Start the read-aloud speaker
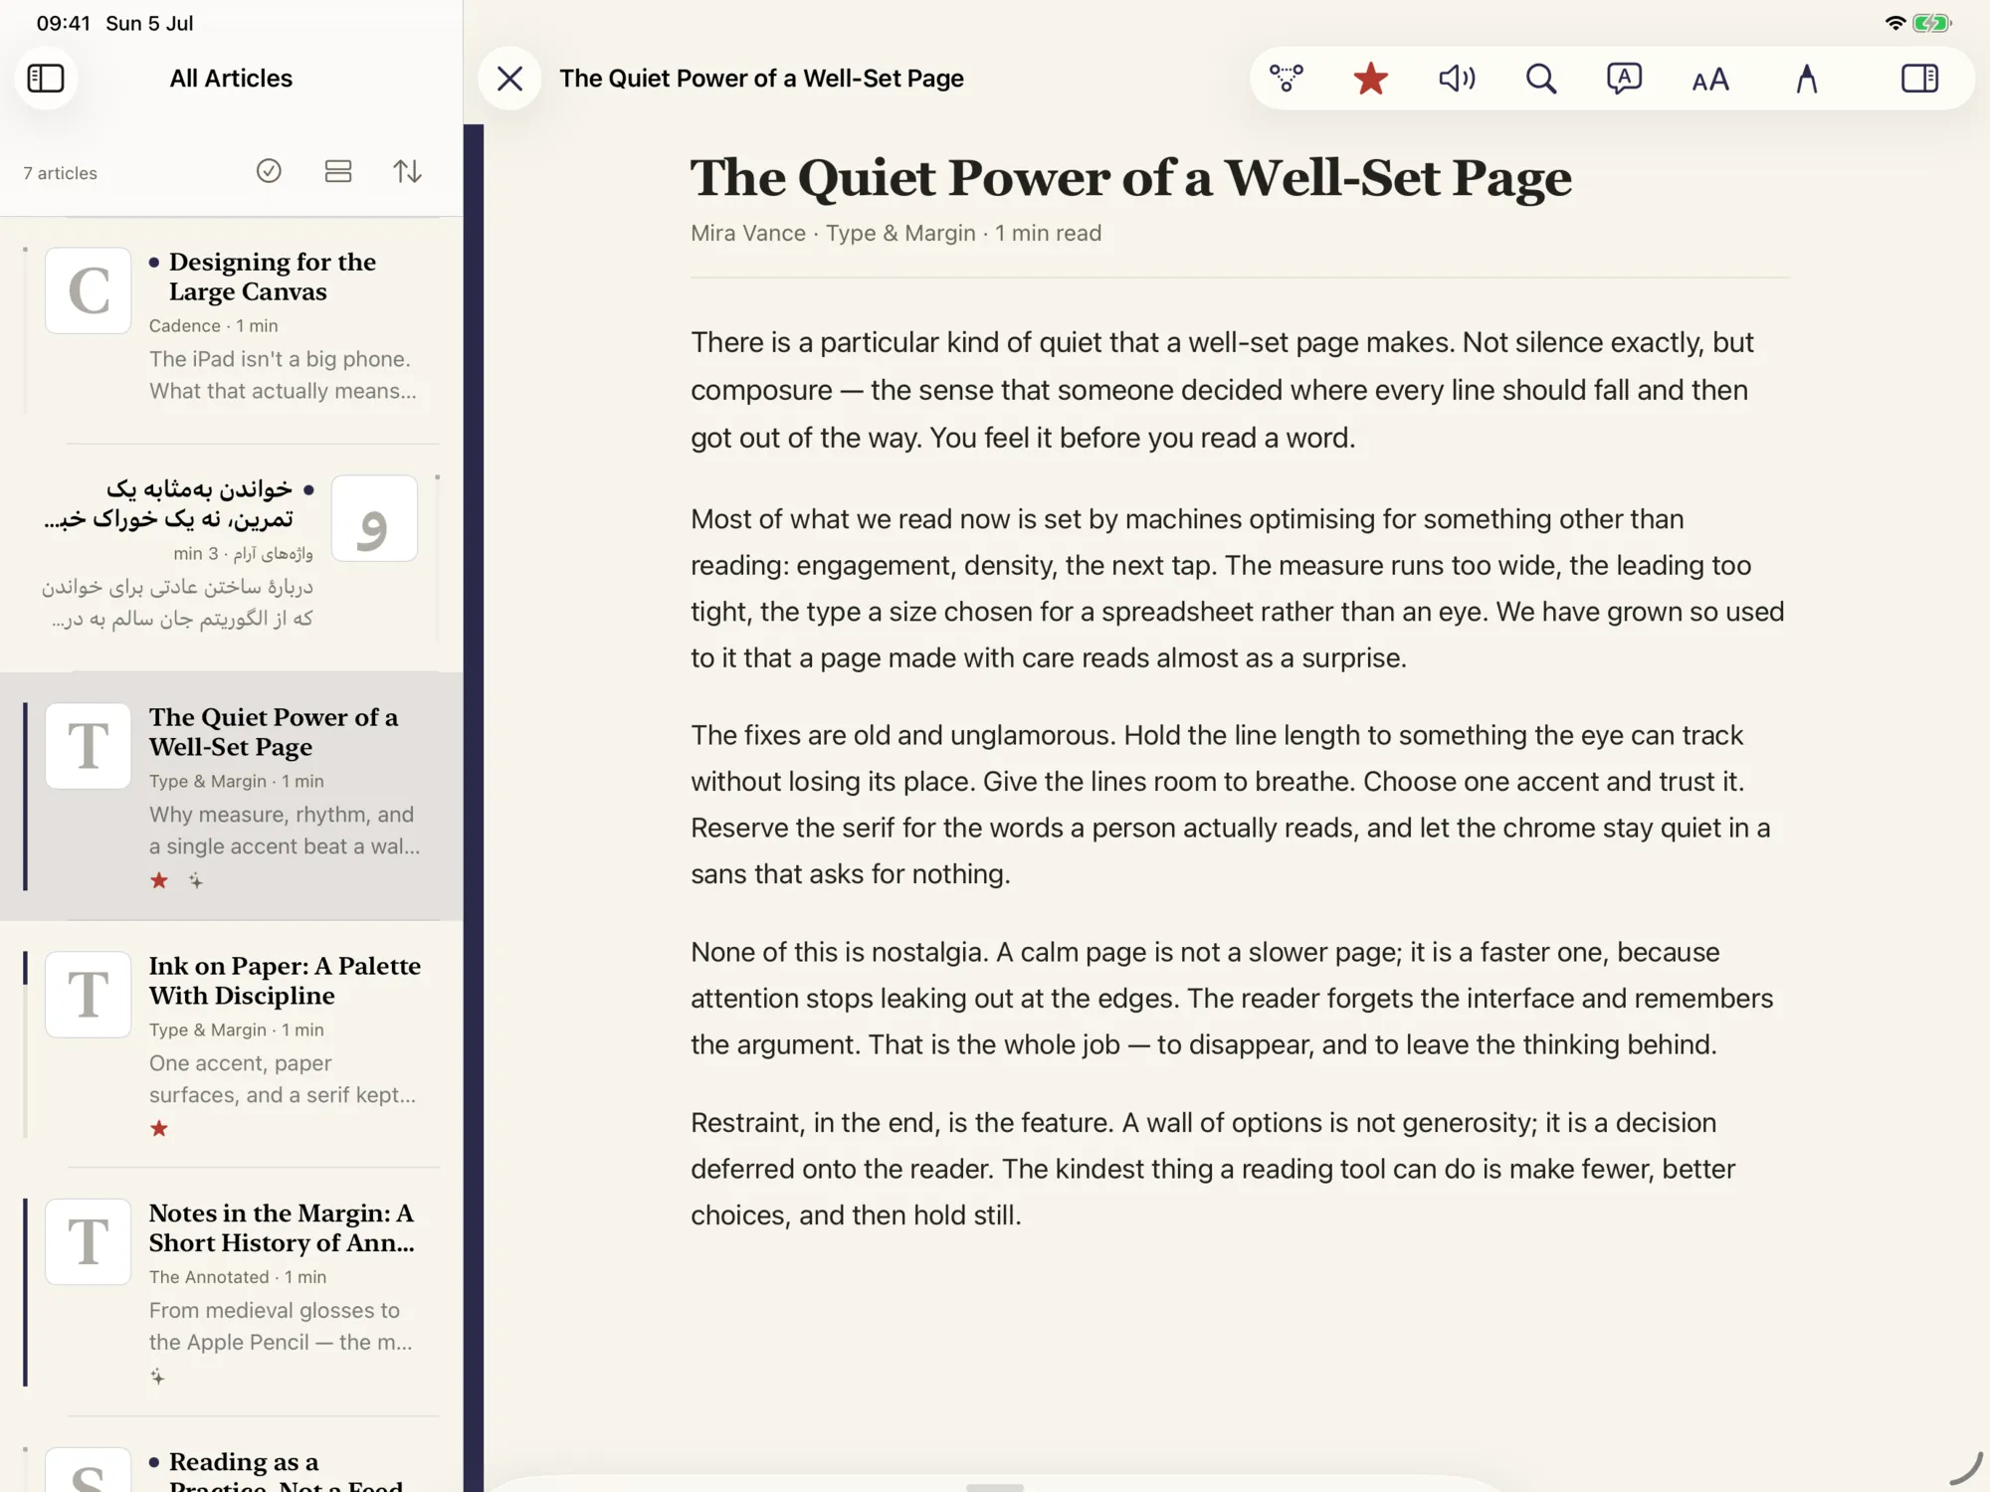 pyautogui.click(x=1457, y=79)
